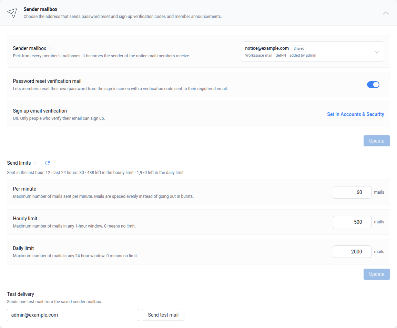Click the Shared badge on selected mailbox
The width and height of the screenshot is (397, 328).
(299, 48)
